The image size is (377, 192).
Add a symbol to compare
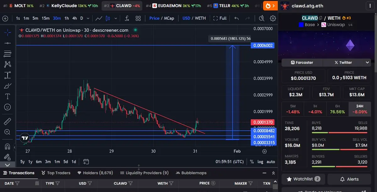[x=5, y=18]
